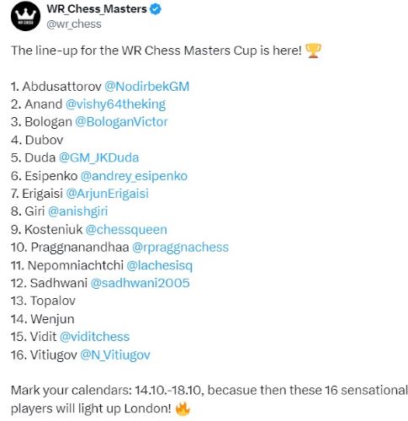Open the @GM_JKDuda mention
The height and width of the screenshot is (421, 408).
(99, 157)
